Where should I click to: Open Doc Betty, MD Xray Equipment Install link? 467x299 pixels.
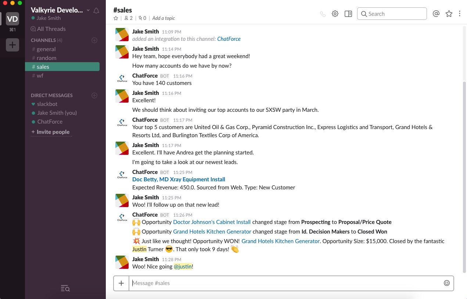[179, 179]
